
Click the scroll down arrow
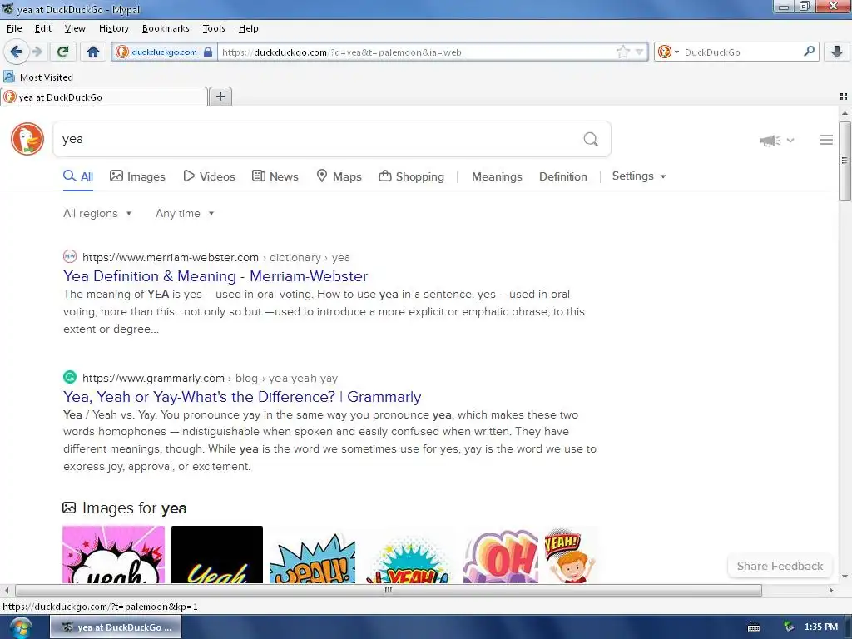[x=845, y=577]
